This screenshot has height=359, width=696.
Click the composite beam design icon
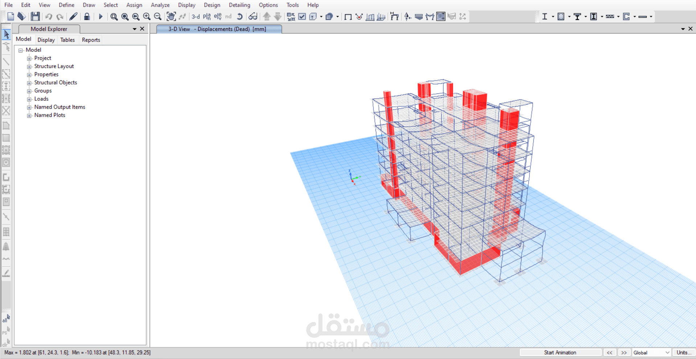pyautogui.click(x=577, y=16)
